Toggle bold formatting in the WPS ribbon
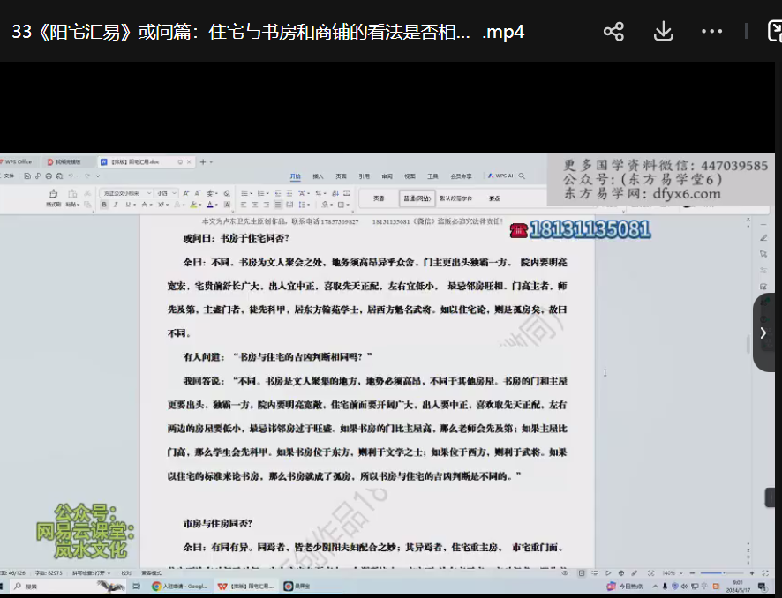The image size is (782, 598). 104,205
